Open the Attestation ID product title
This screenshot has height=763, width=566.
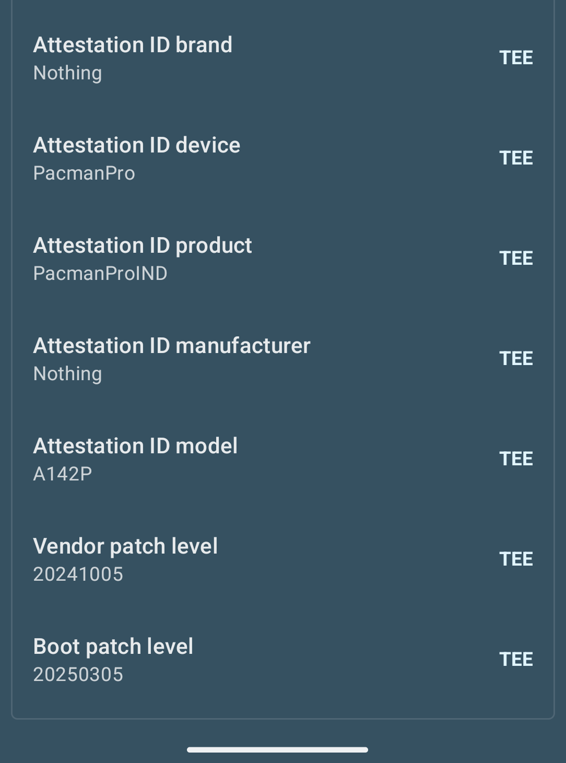tap(143, 246)
